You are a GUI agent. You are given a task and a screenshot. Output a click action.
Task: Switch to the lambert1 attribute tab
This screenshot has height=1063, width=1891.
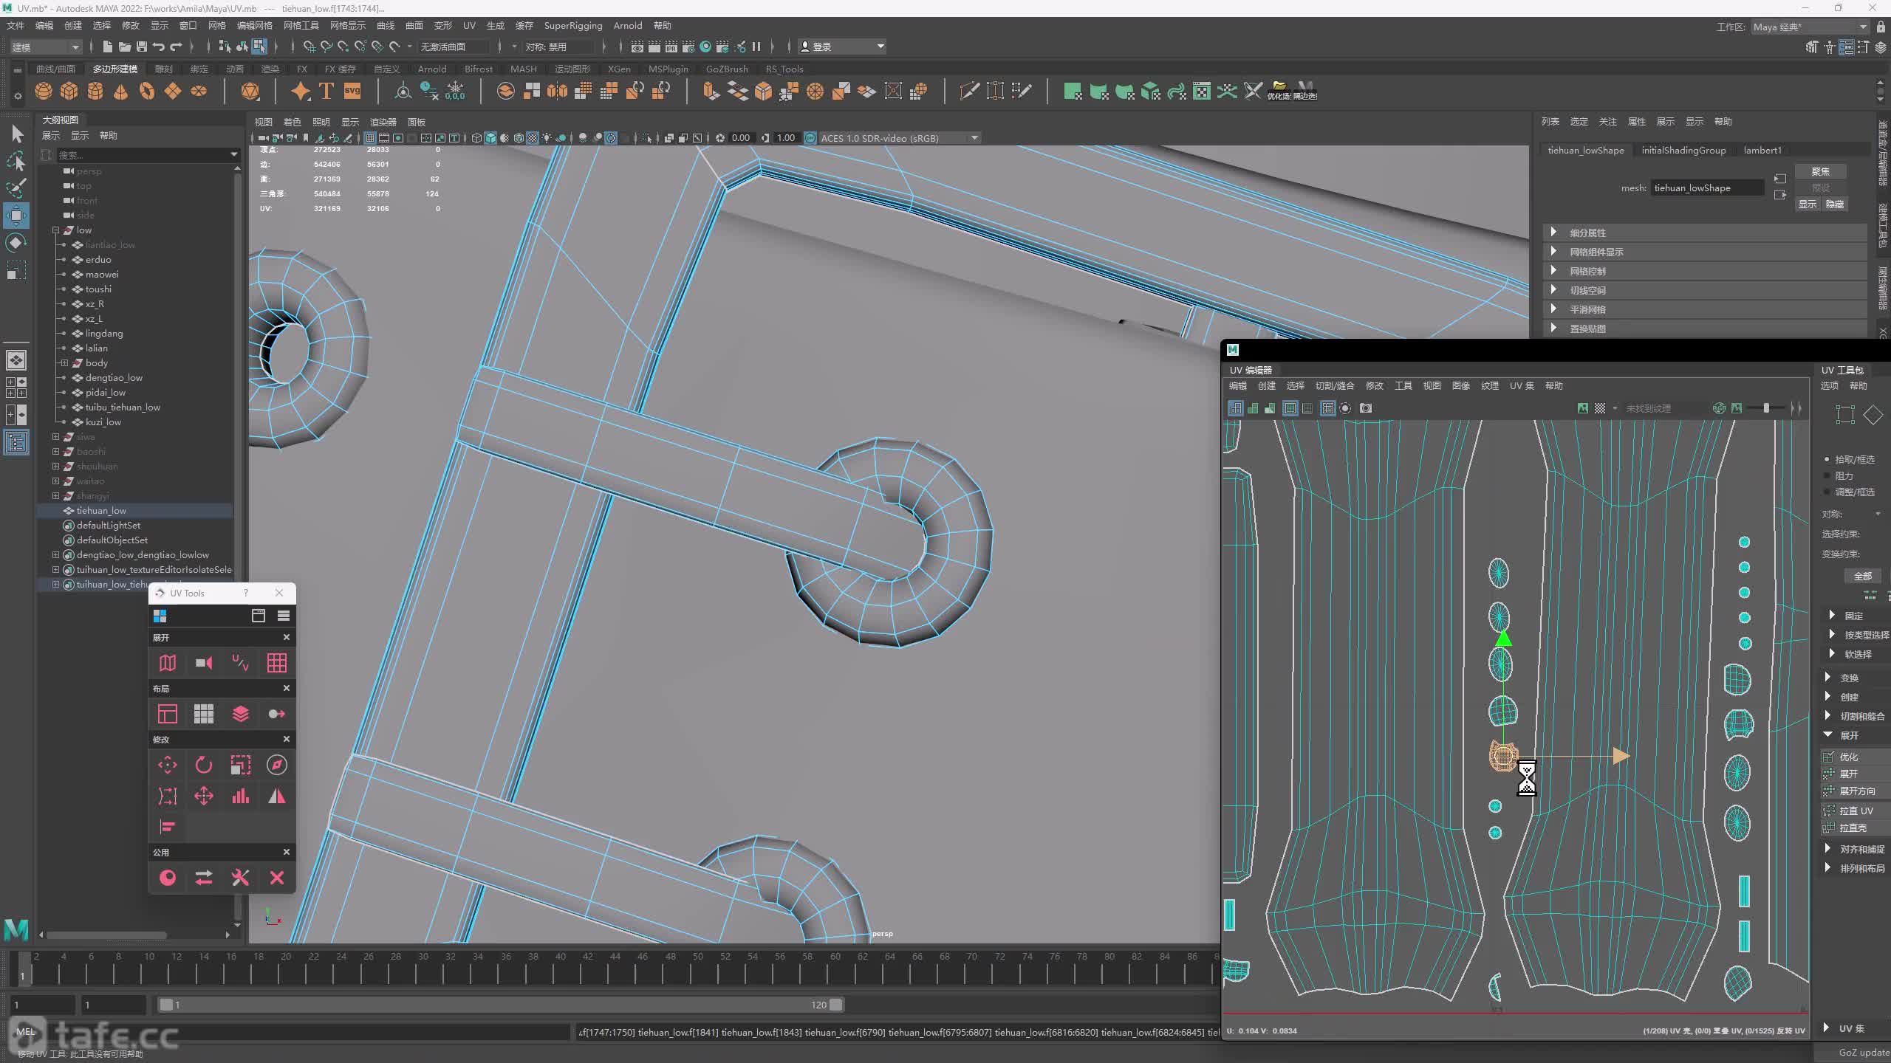[x=1762, y=150]
